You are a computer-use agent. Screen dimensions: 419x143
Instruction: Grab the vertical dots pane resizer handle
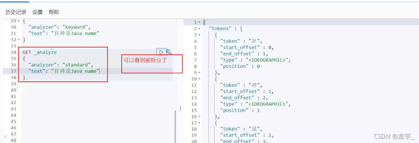point(180,108)
